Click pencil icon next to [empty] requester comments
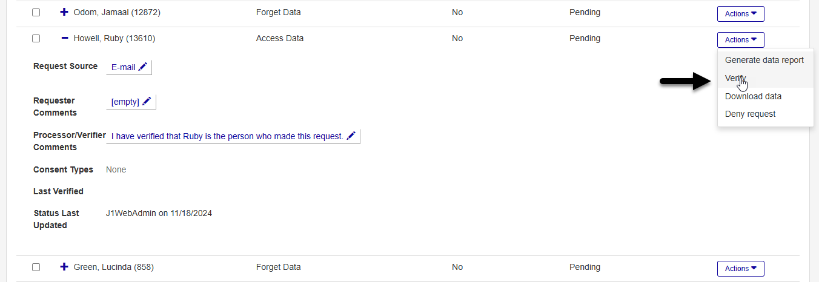819x282 pixels. coord(147,102)
